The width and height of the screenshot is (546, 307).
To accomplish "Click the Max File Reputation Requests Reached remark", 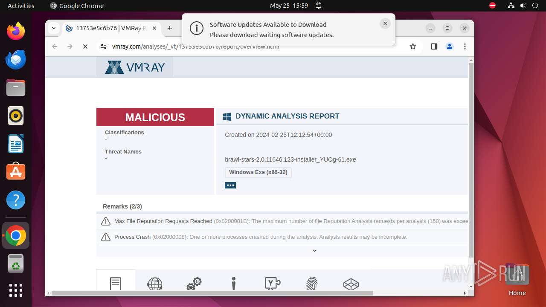I will click(291, 221).
